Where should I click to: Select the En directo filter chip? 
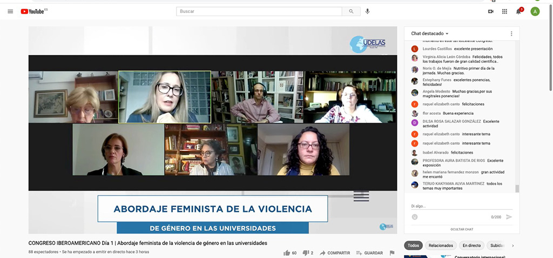[x=471, y=246]
